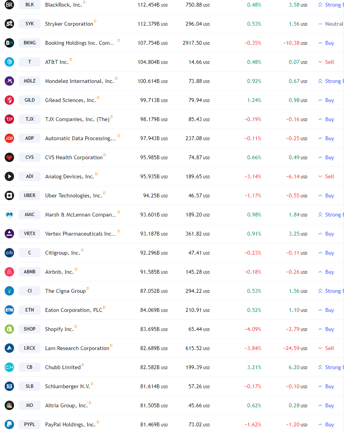
Task: Click the D superscript beside Schlumberger N.V.
Action: tap(92, 384)
